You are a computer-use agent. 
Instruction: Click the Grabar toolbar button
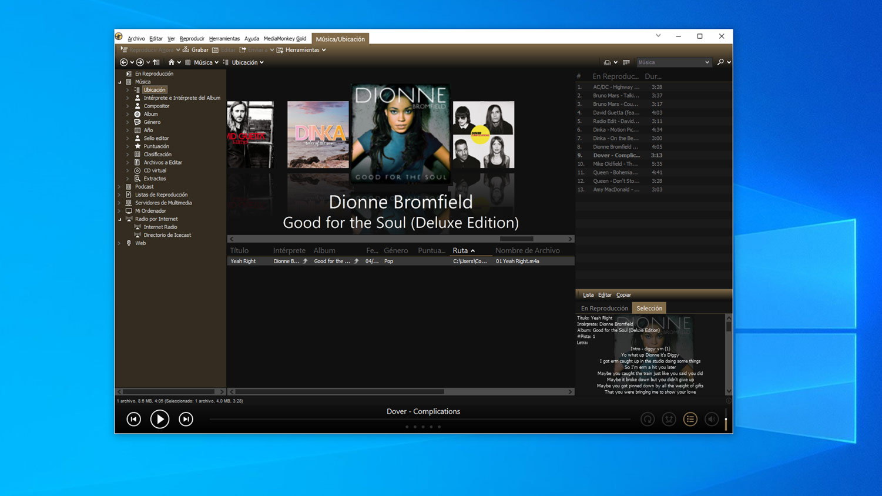(196, 50)
